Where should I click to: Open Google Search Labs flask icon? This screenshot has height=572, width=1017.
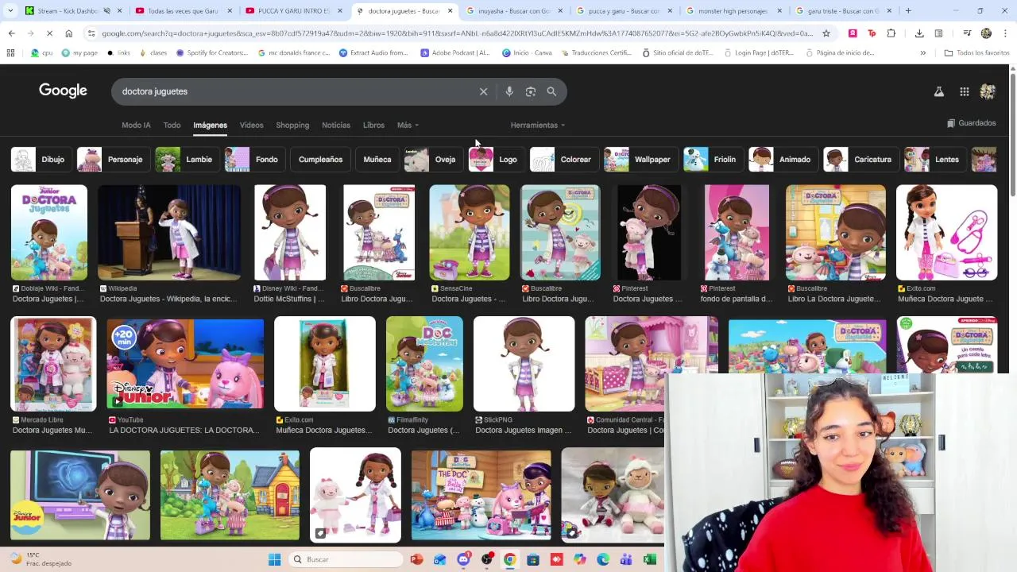(x=938, y=91)
